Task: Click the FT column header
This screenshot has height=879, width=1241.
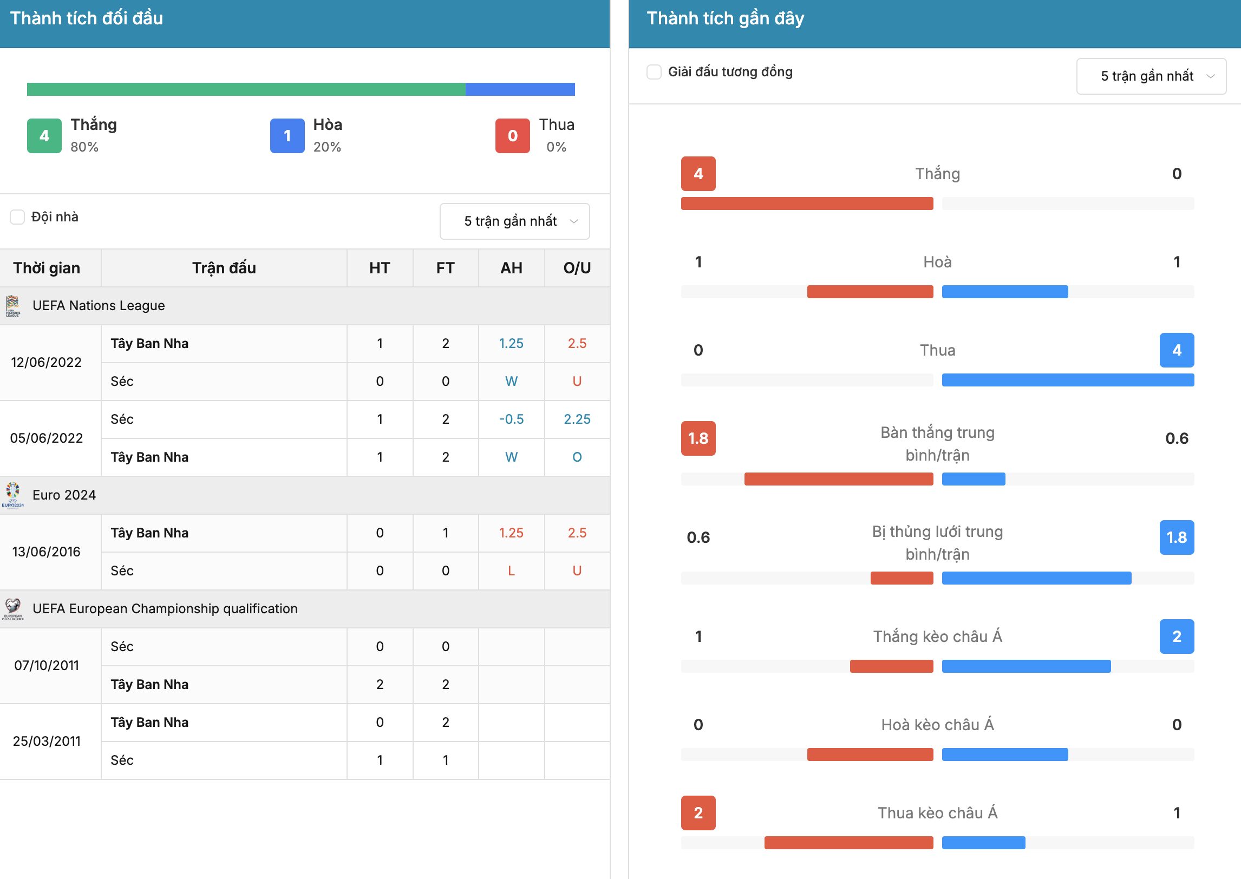Action: click(446, 268)
